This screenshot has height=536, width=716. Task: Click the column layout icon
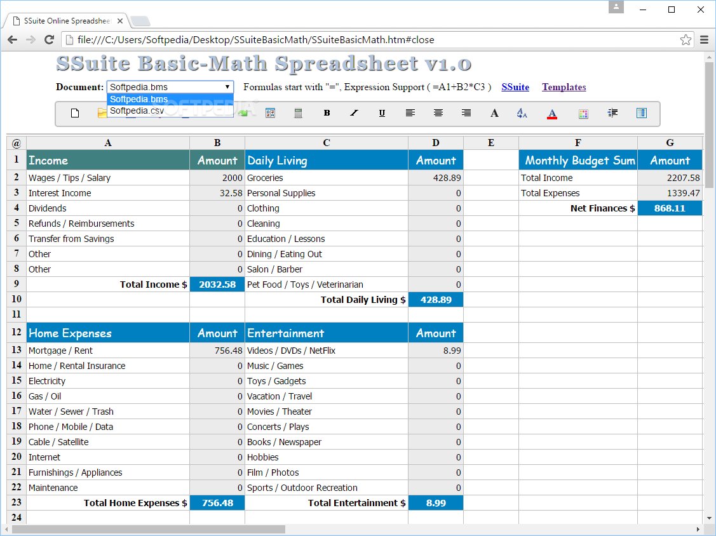642,113
